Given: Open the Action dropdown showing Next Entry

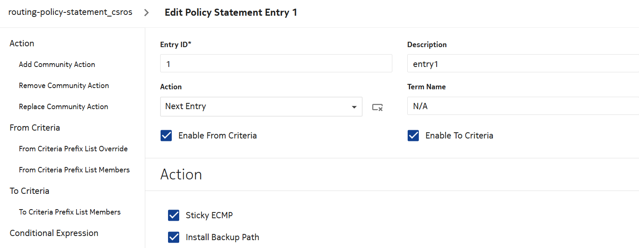Looking at the screenshot, I should tap(257, 107).
